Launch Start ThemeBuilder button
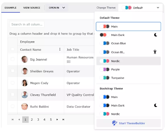 [129, 123]
